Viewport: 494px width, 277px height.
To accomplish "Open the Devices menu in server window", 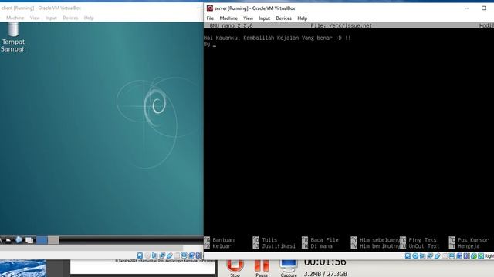I will (283, 18).
